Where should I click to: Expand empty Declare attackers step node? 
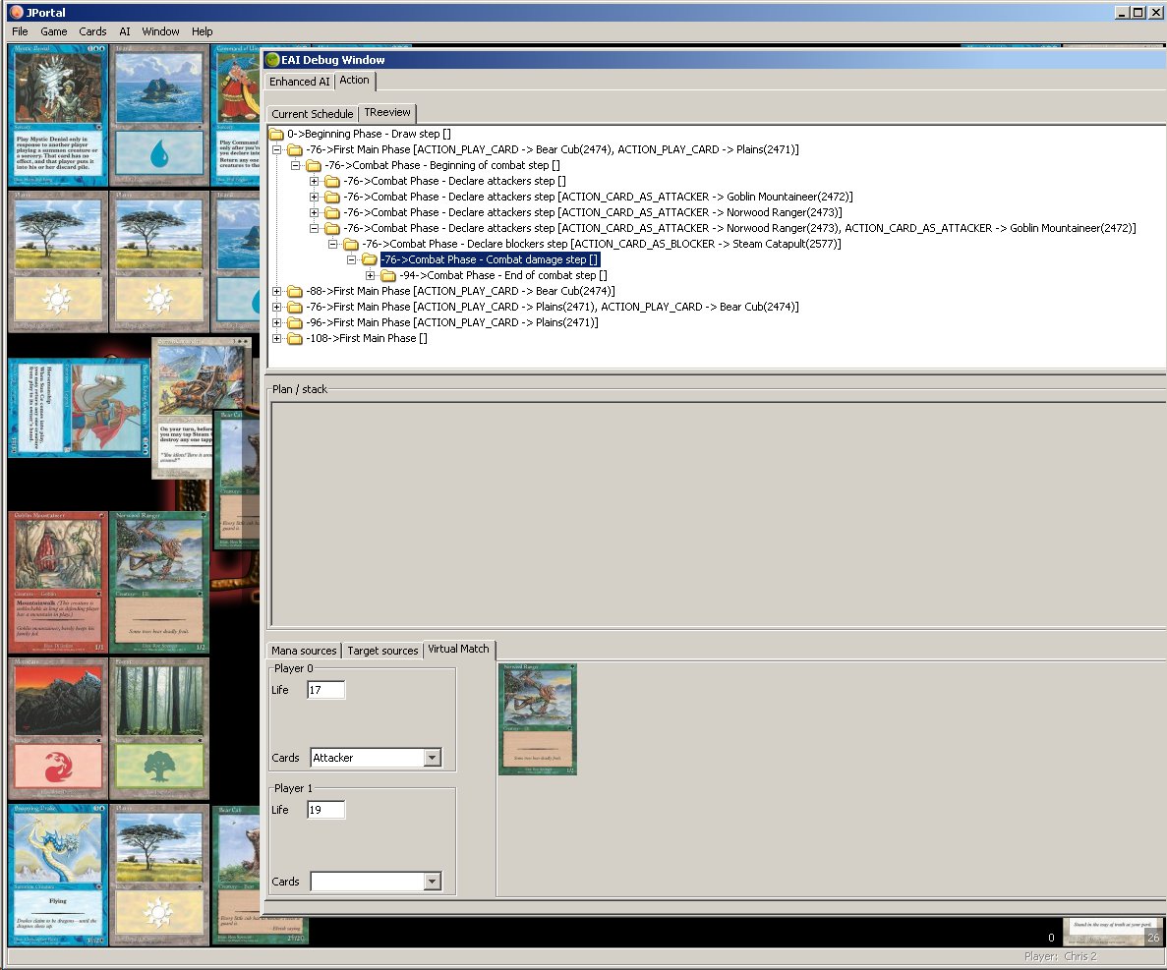pos(314,181)
